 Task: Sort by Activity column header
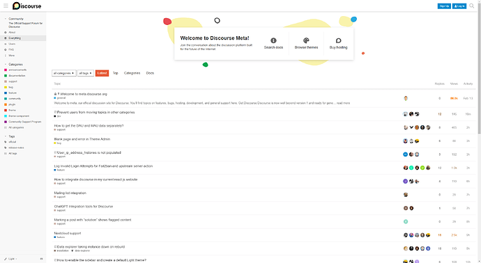click(x=468, y=83)
